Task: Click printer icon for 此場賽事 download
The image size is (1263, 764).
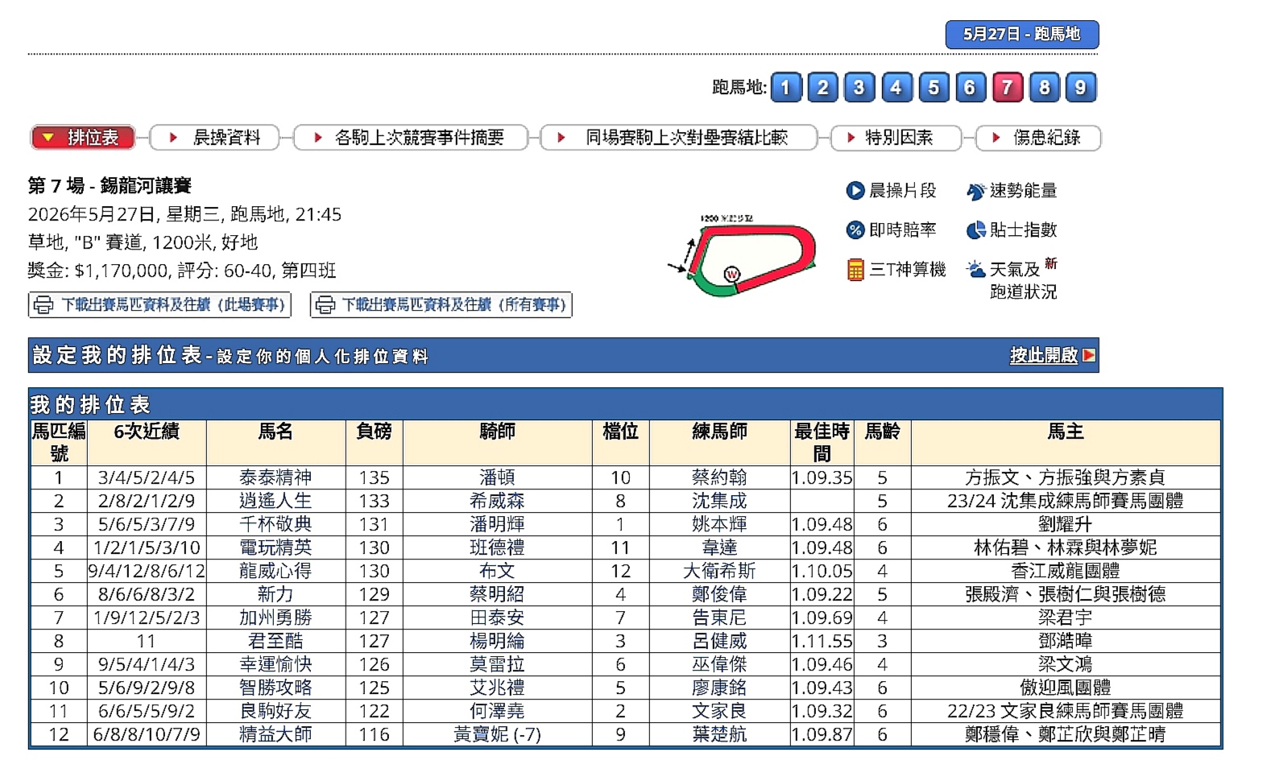Action: [43, 305]
